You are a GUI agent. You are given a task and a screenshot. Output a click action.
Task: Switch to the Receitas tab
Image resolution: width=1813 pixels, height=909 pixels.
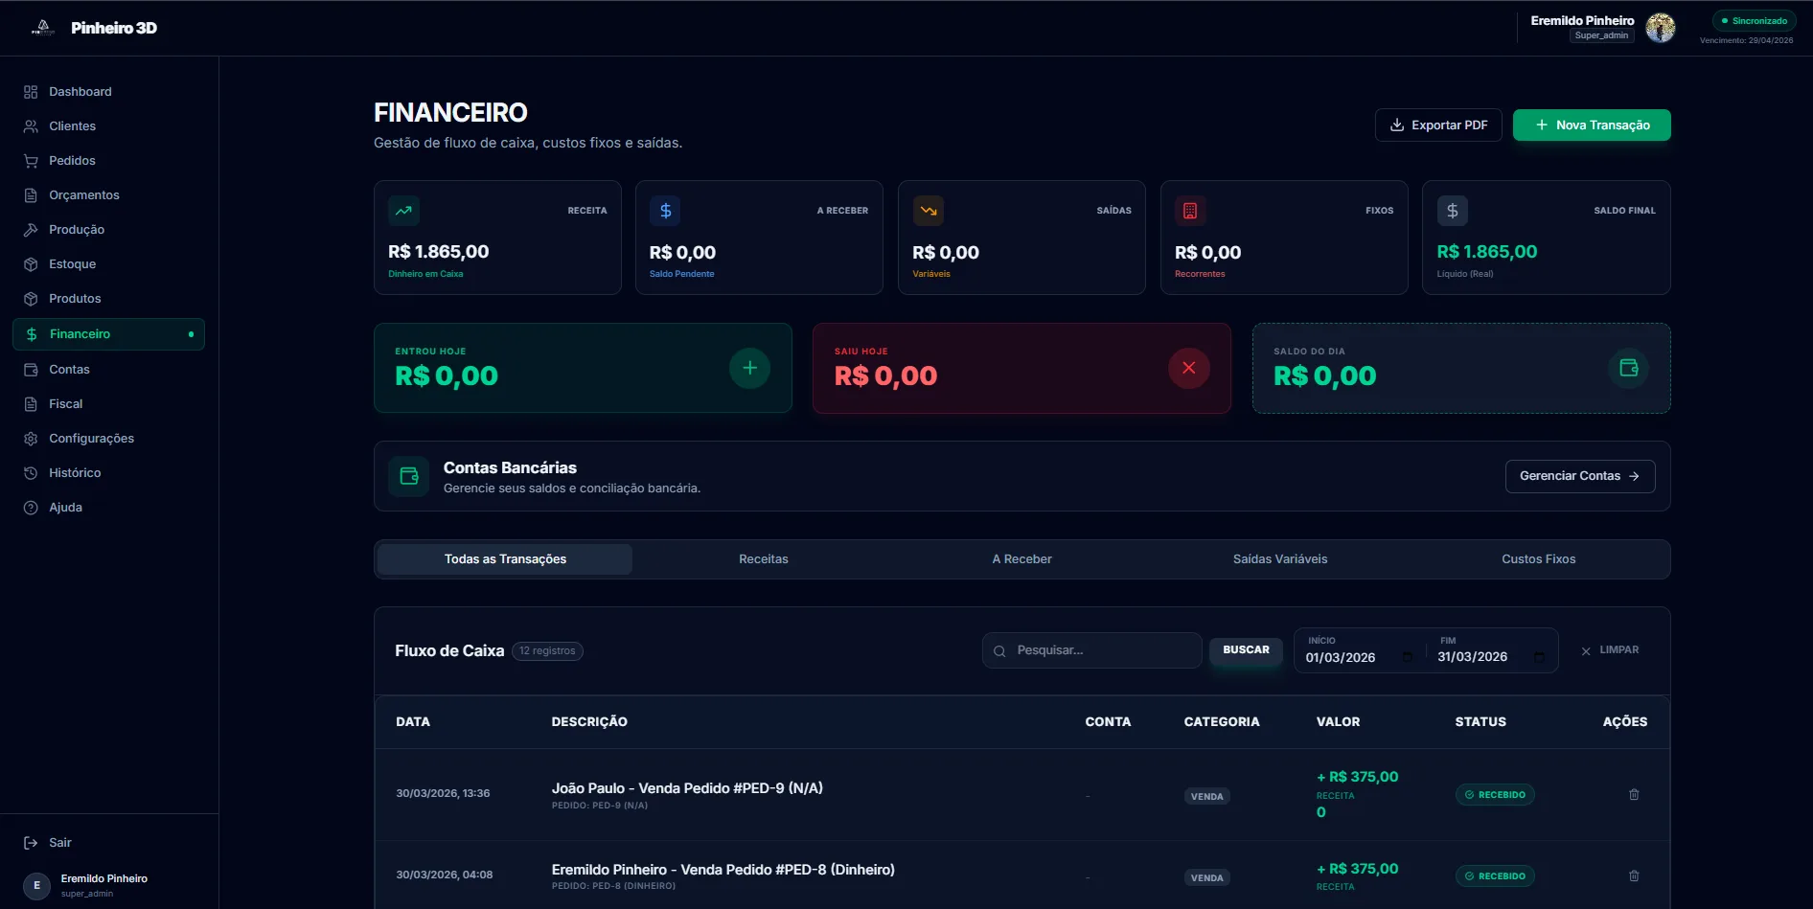click(x=764, y=559)
